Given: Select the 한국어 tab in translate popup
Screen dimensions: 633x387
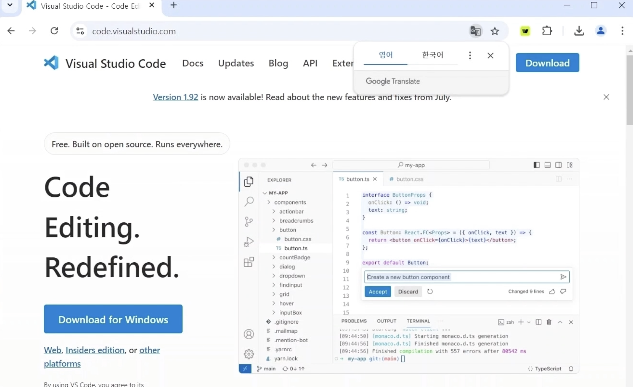Looking at the screenshot, I should click(433, 55).
